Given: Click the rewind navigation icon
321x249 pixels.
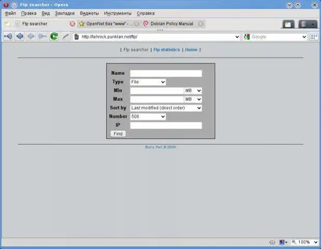Looking at the screenshot, I should pos(8,37).
